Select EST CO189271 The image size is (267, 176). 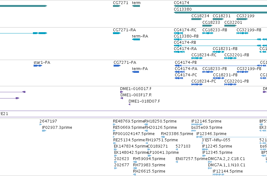point(149,149)
